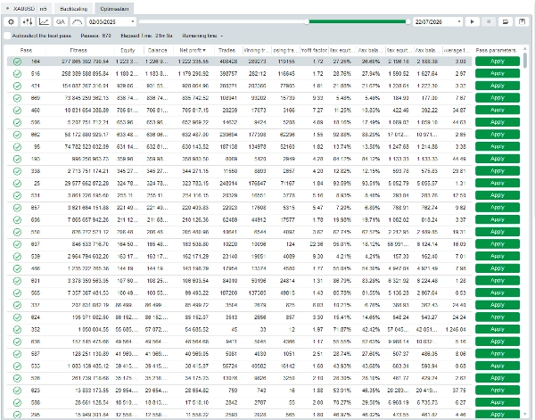The height and width of the screenshot is (420, 535).
Task: Open the start date 02/03/2025 dropdown
Action: (111, 21)
